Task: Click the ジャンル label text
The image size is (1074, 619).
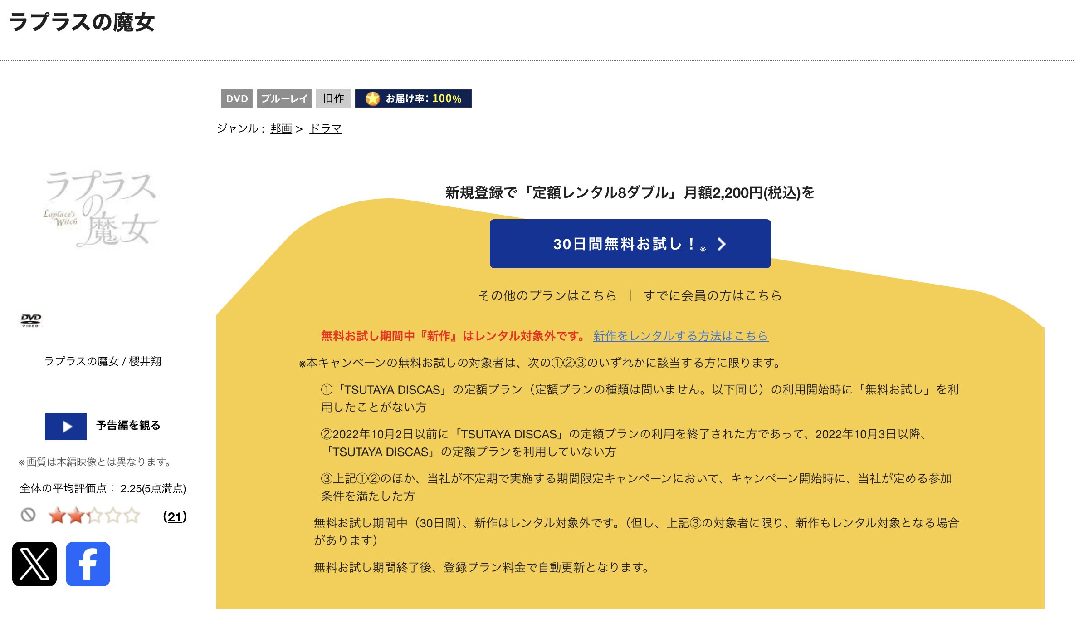Action: click(x=240, y=128)
